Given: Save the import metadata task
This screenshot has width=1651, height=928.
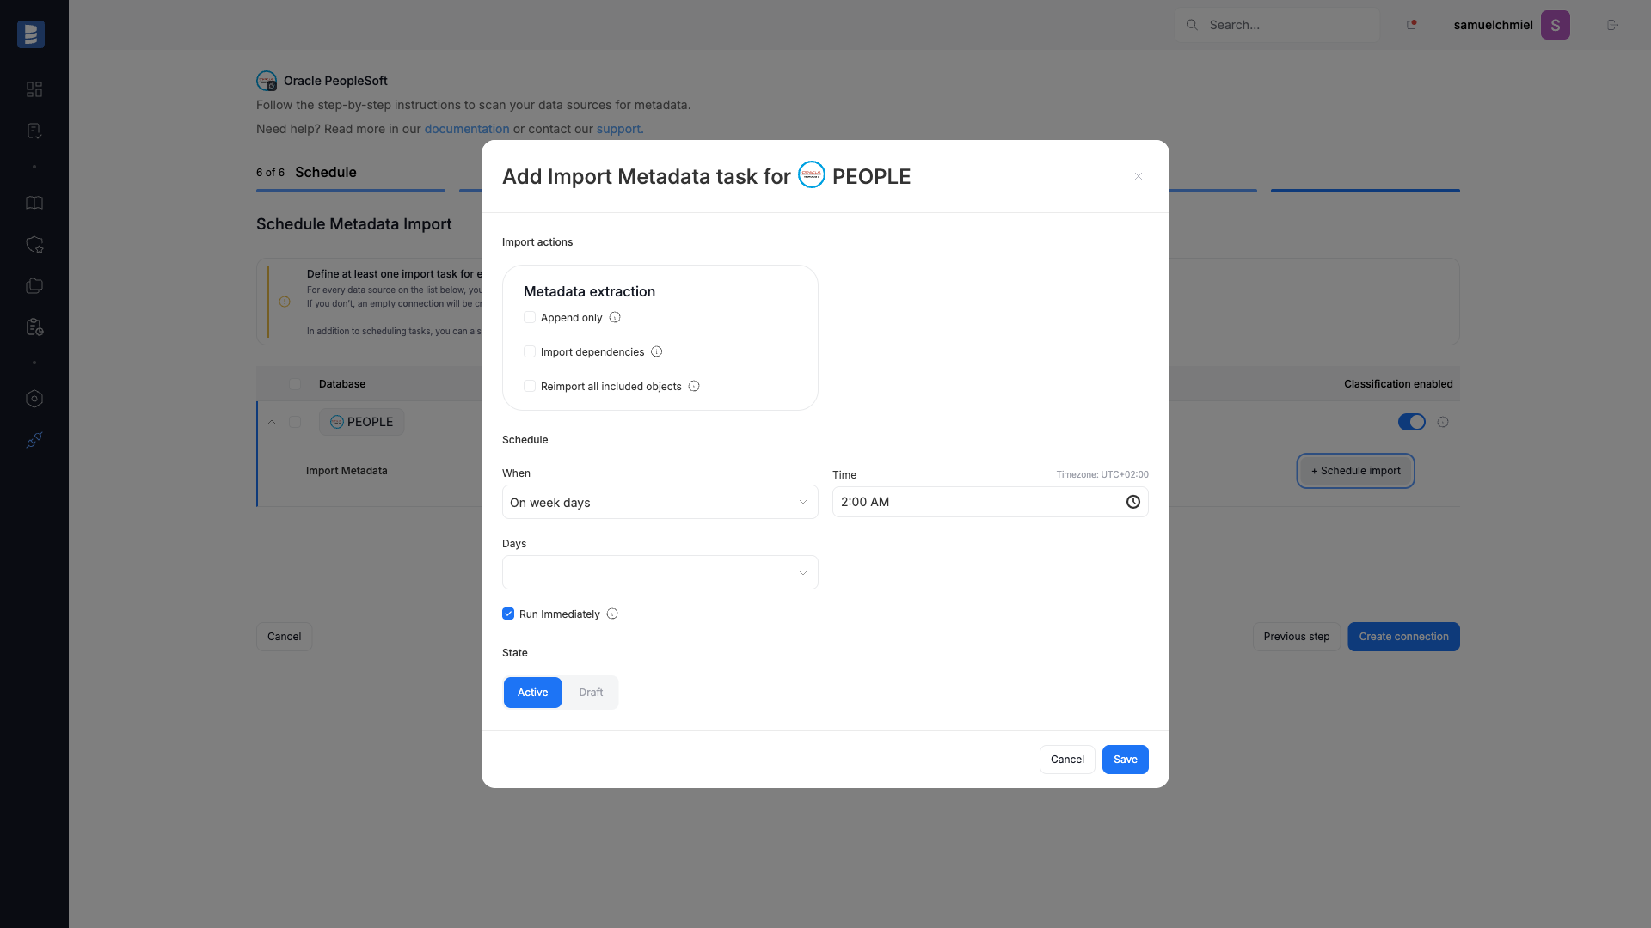Looking at the screenshot, I should pos(1125,760).
